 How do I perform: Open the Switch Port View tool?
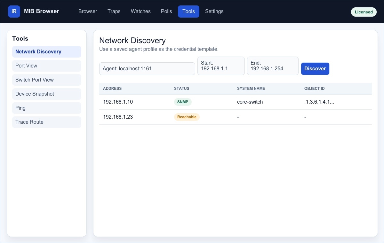tap(47, 80)
